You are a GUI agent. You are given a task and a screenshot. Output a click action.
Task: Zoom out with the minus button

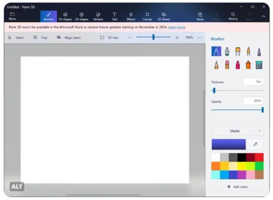point(130,37)
